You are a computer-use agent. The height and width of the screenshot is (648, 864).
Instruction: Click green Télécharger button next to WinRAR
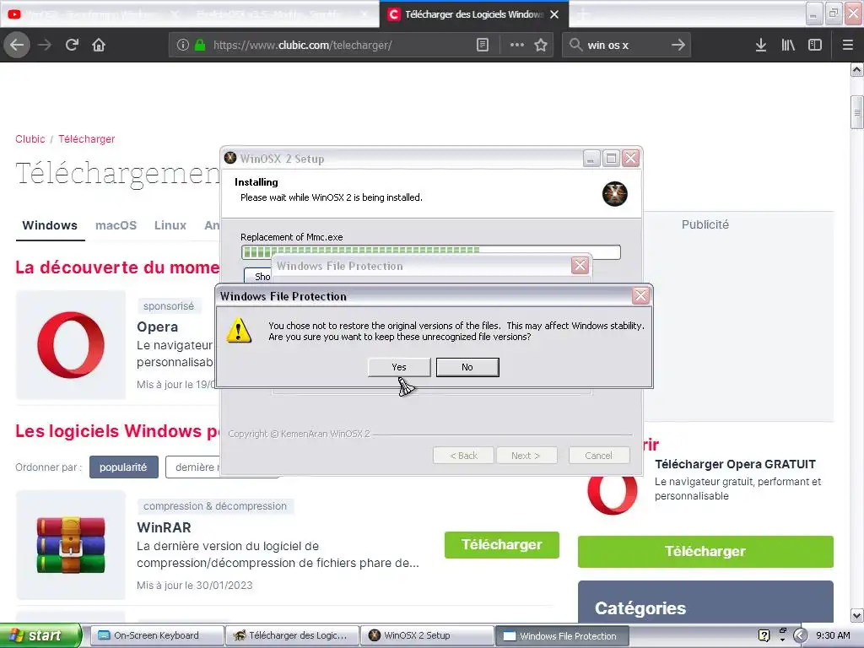click(x=502, y=544)
